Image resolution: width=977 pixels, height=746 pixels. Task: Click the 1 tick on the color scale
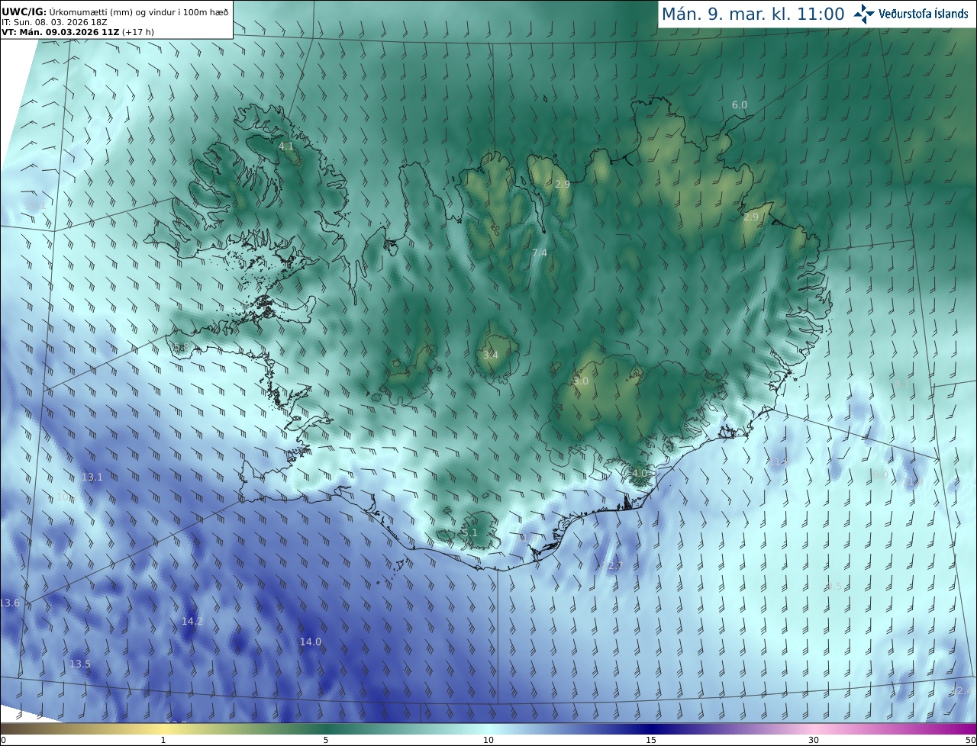[163, 740]
